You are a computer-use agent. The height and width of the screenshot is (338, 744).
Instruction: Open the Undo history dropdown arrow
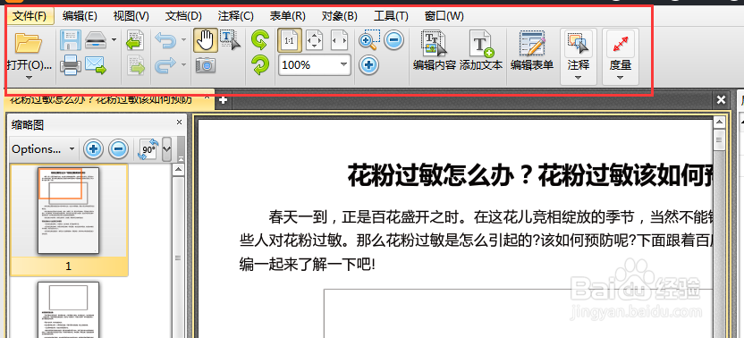(x=183, y=40)
